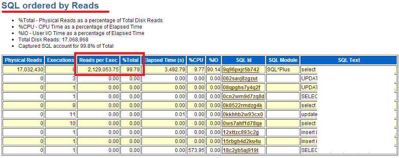Select the 17,032,430 physical reads cell

24,70
